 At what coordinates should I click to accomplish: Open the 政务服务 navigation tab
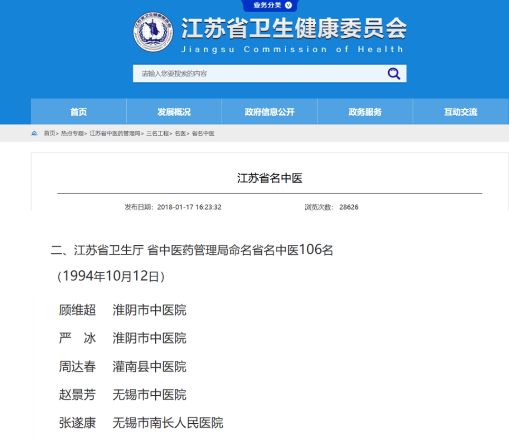pyautogui.click(x=365, y=111)
